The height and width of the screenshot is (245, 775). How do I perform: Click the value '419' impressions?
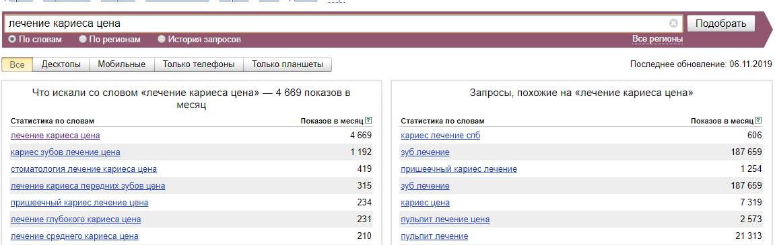point(364,168)
